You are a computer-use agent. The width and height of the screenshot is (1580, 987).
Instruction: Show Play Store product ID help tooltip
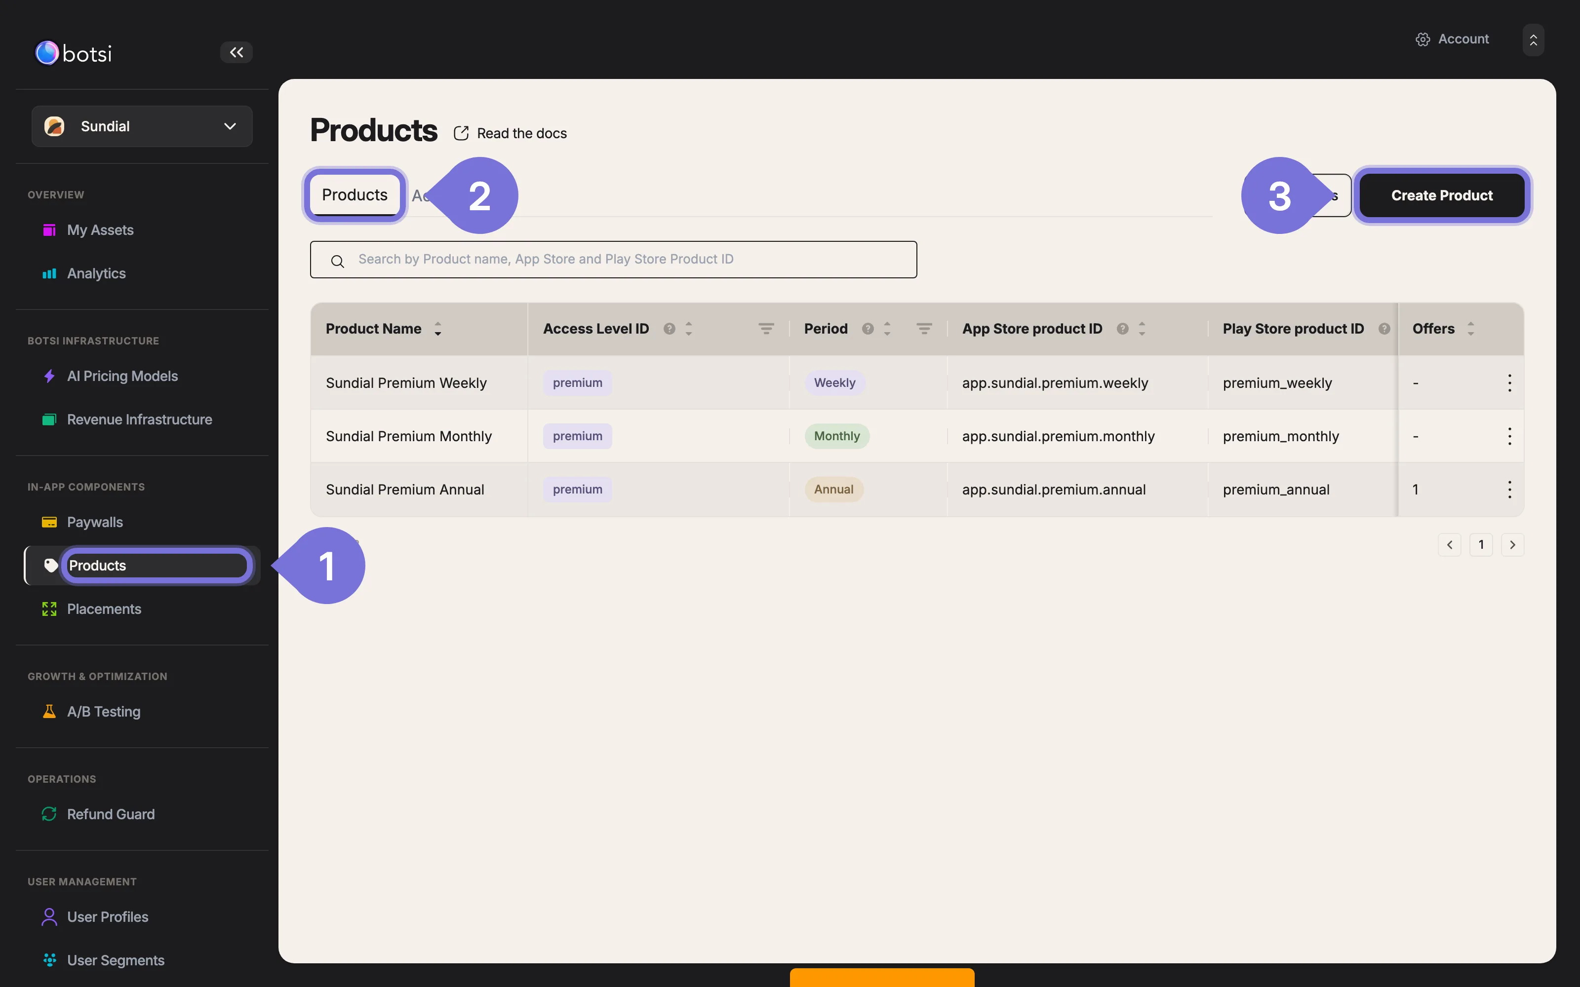1384,328
